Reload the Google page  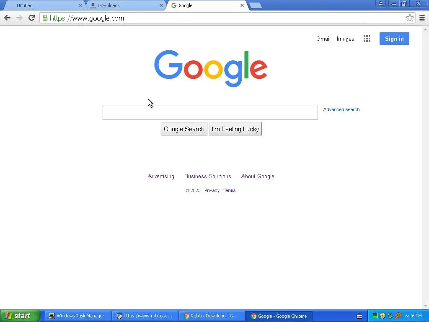click(x=31, y=18)
